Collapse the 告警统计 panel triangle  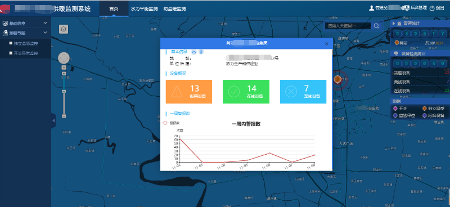click(x=394, y=24)
